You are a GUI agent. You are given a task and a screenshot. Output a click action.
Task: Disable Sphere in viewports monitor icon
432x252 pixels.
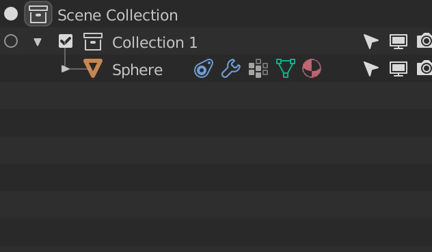click(399, 69)
